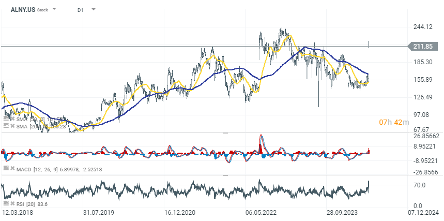Click the 67.67 price axis label
The height and width of the screenshot is (221, 444).
tap(421, 129)
